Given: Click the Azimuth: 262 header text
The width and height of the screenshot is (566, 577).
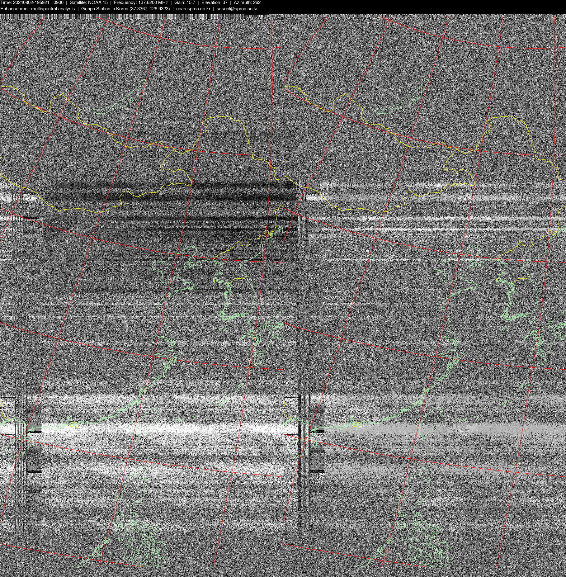Looking at the screenshot, I should pyautogui.click(x=247, y=2).
